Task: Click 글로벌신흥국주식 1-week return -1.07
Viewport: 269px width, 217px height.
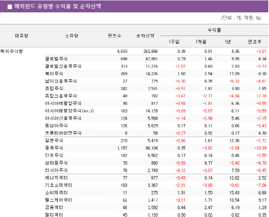Action: pos(180,66)
